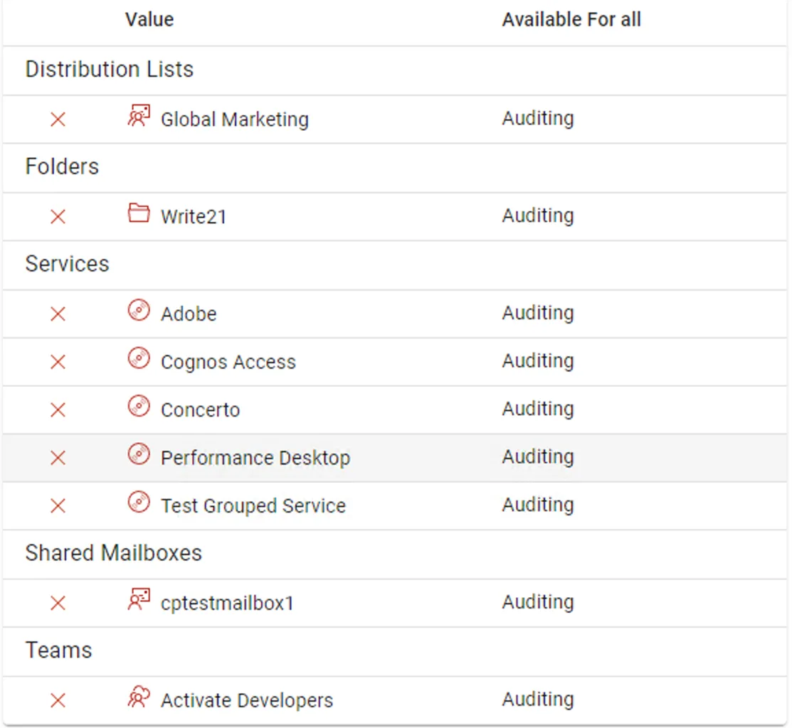
Task: Open the Performance Desktop service
Action: pos(255,458)
